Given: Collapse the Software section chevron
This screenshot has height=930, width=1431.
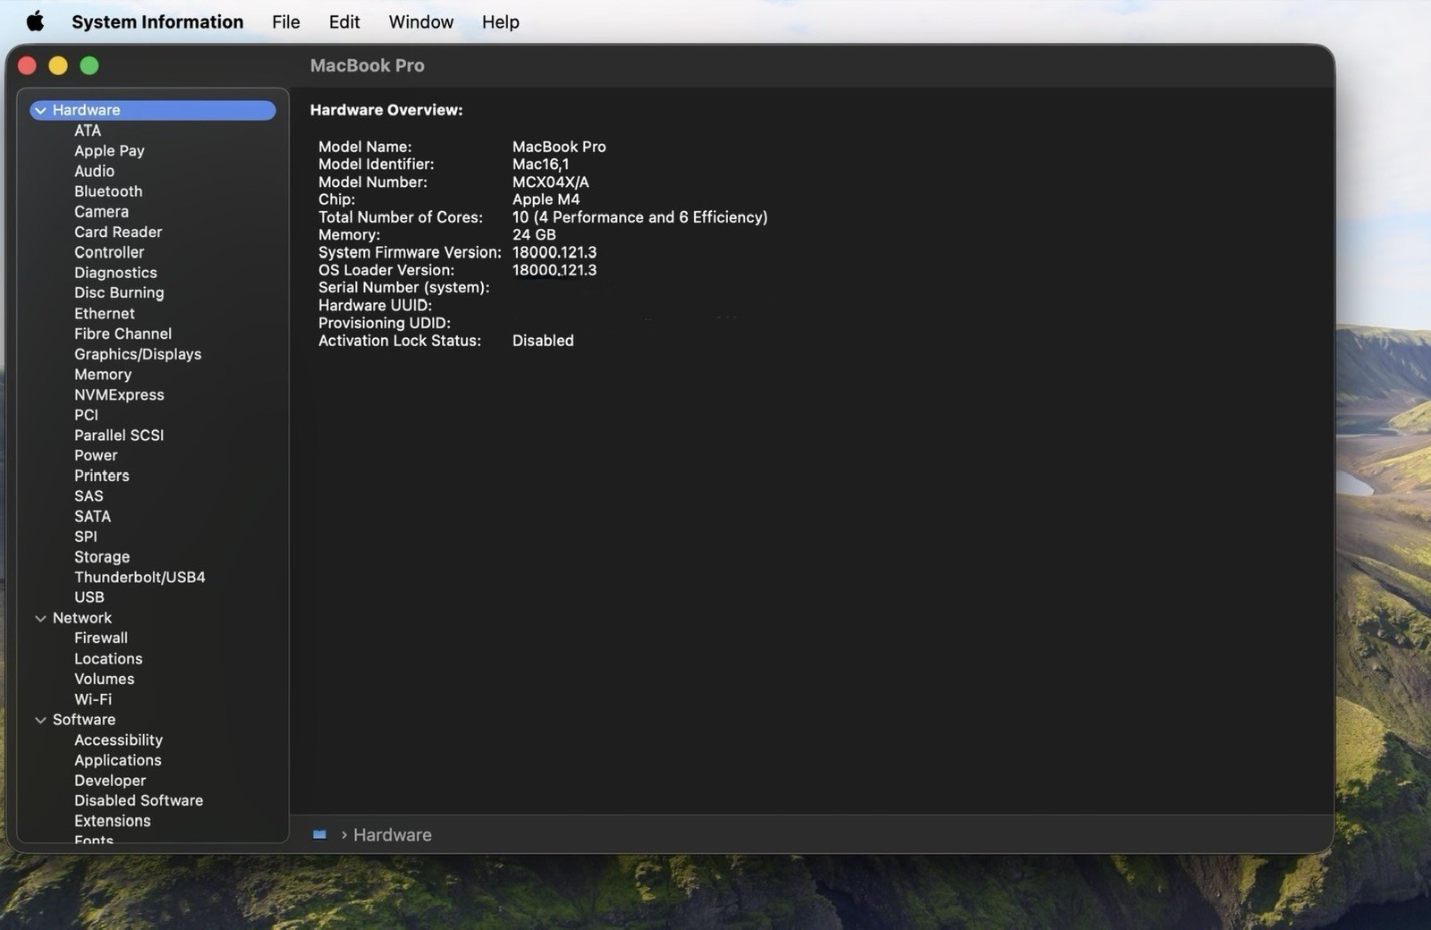Looking at the screenshot, I should click(x=40, y=720).
